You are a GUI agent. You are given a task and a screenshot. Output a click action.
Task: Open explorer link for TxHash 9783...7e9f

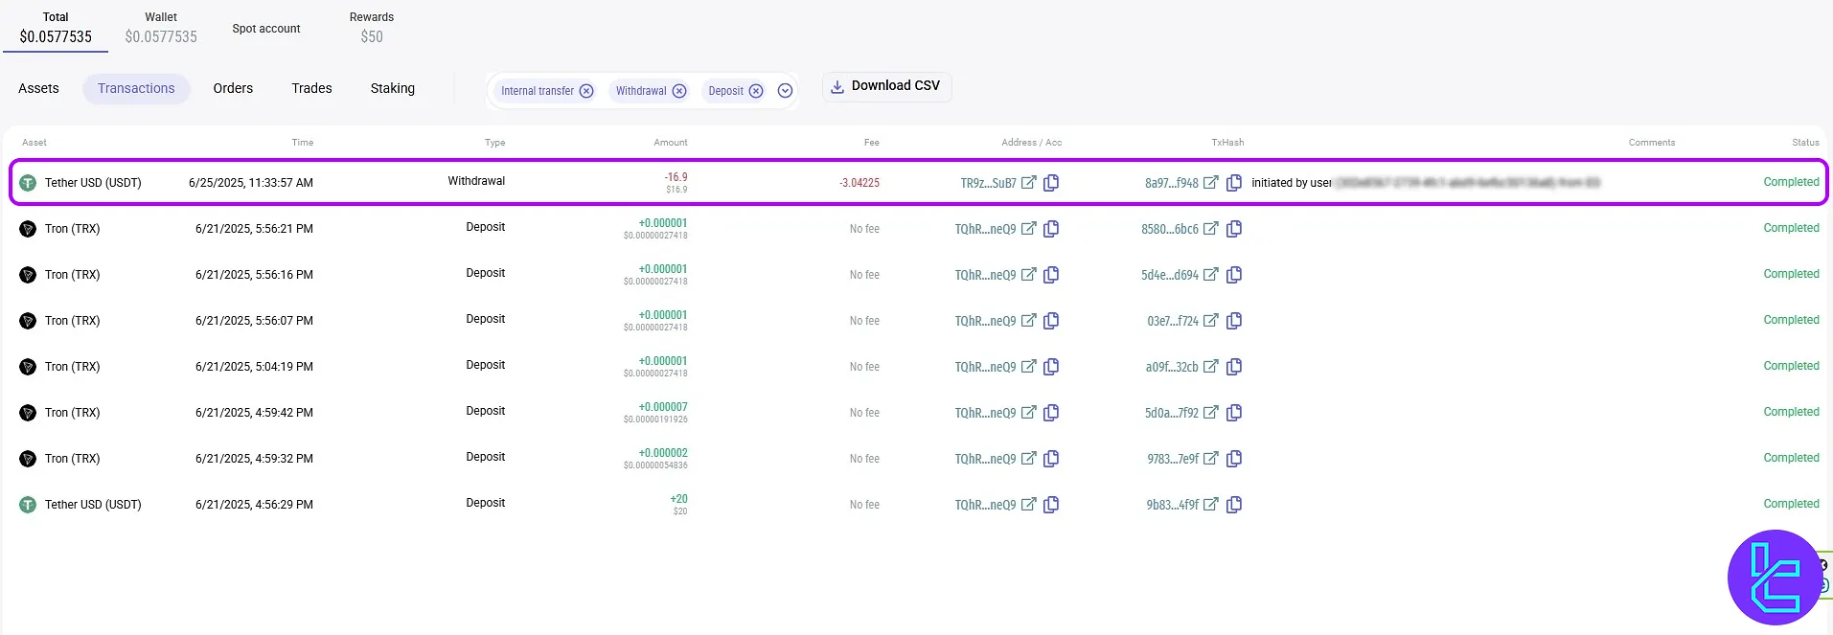click(x=1210, y=458)
